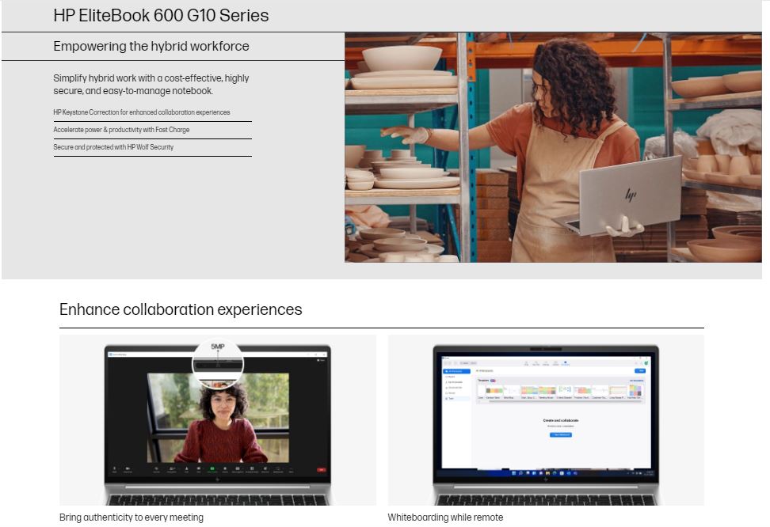The image size is (770, 527).
Task: Click the Whiteboarding while remote caption
Action: pyautogui.click(x=445, y=518)
